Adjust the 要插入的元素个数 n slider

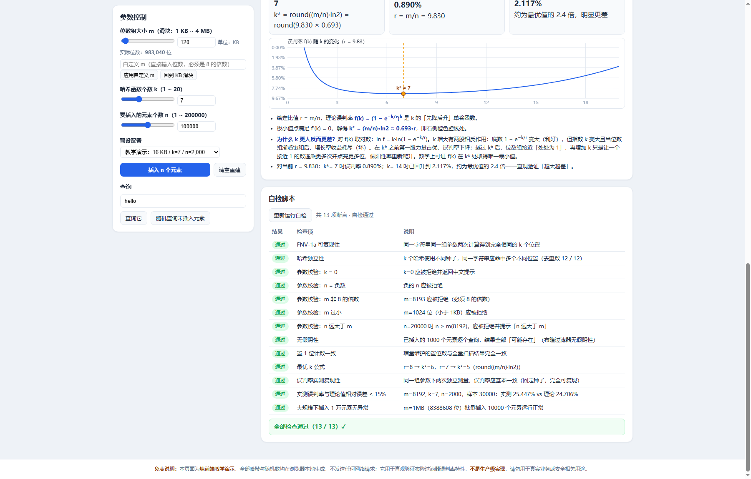pyautogui.click(x=148, y=125)
